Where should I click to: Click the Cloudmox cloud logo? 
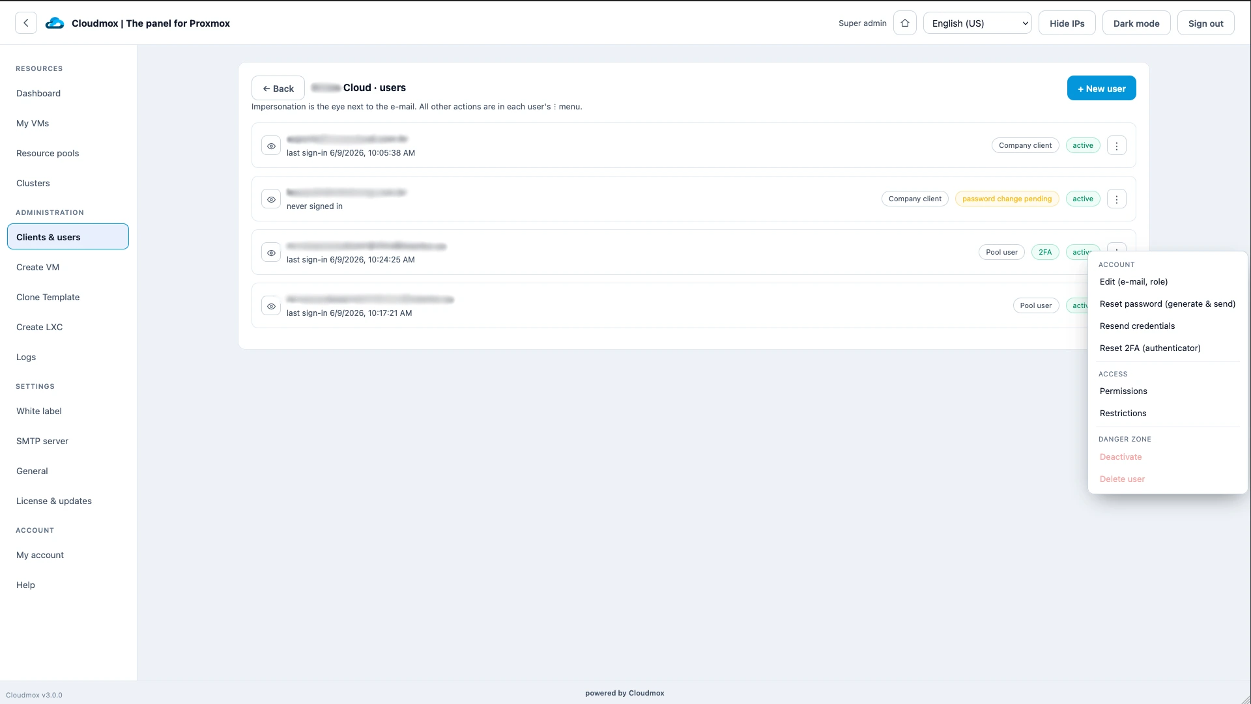click(x=55, y=23)
